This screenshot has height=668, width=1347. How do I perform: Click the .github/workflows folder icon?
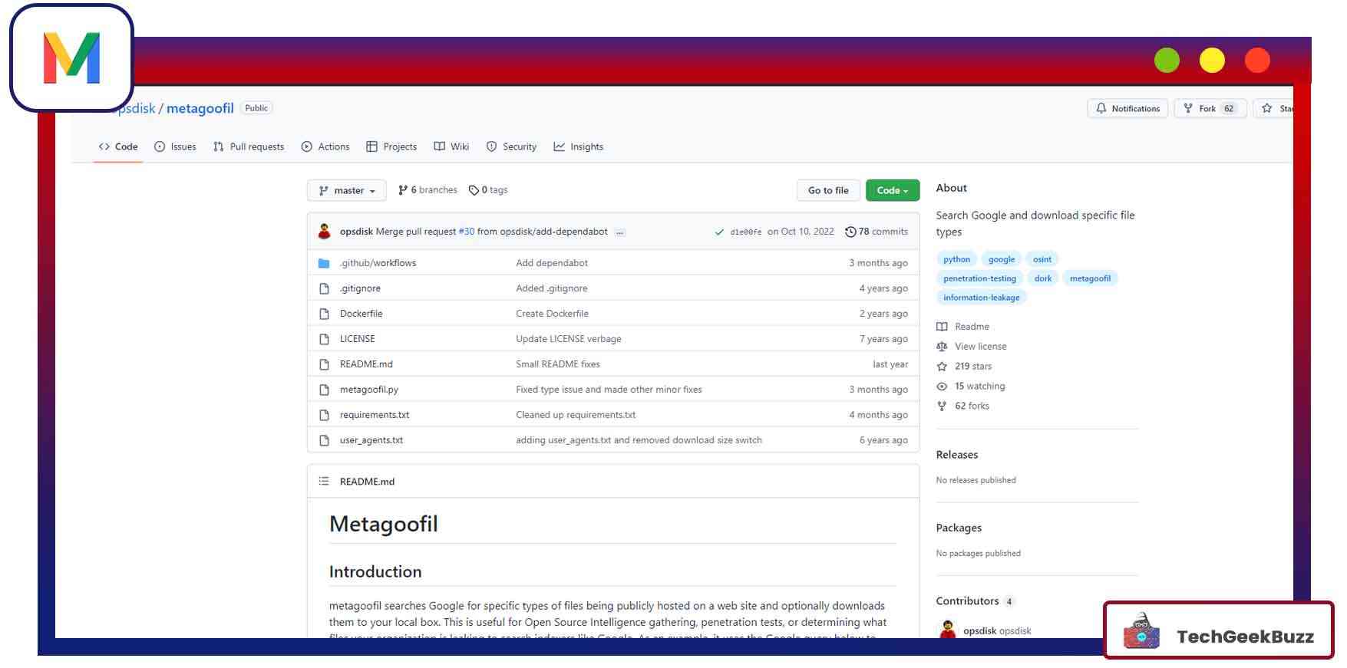(324, 263)
